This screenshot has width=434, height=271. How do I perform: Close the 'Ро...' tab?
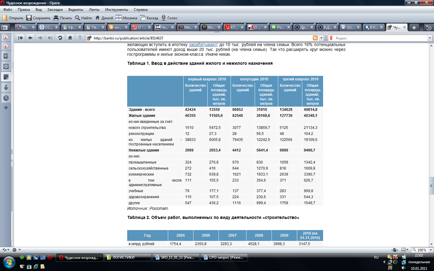[x=288, y=27]
